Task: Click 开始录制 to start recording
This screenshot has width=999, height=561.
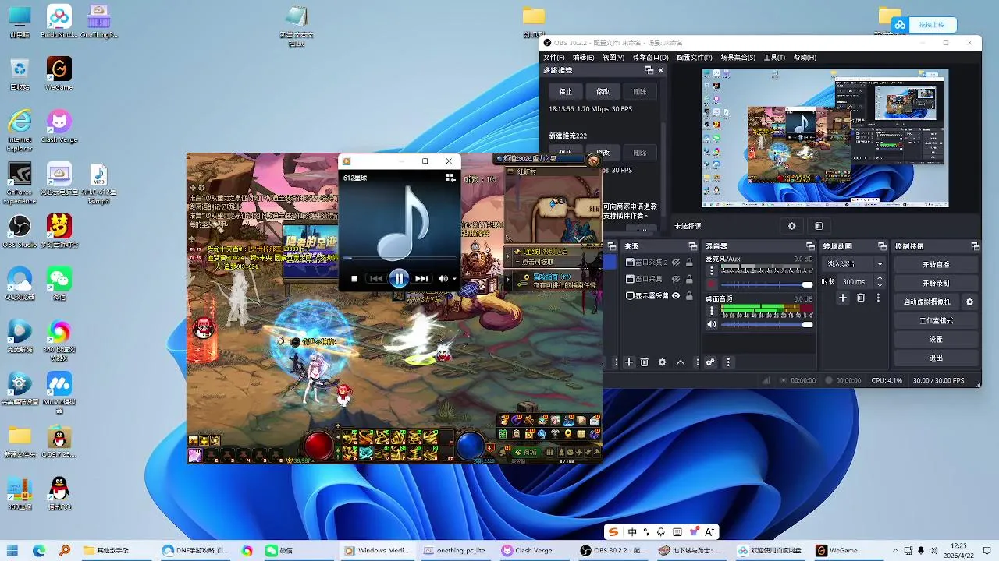Action: click(936, 283)
